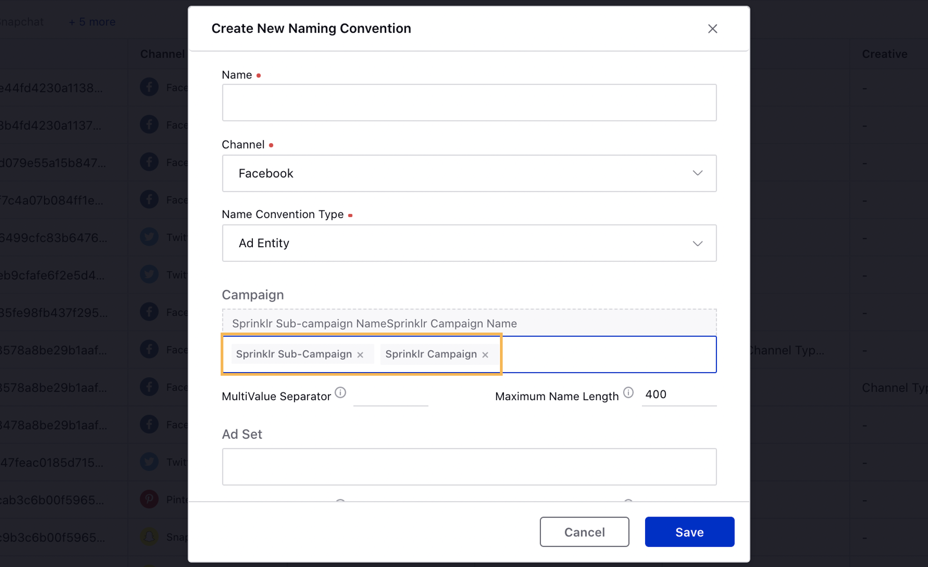Click the Facebook icon in the 3478a8be29b1aaf row

tap(149, 424)
